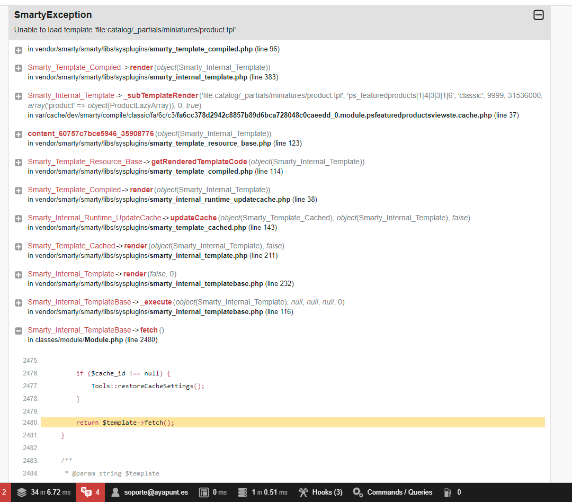Click the _execute method name
Screen dimensions: 572x502
click(156, 302)
